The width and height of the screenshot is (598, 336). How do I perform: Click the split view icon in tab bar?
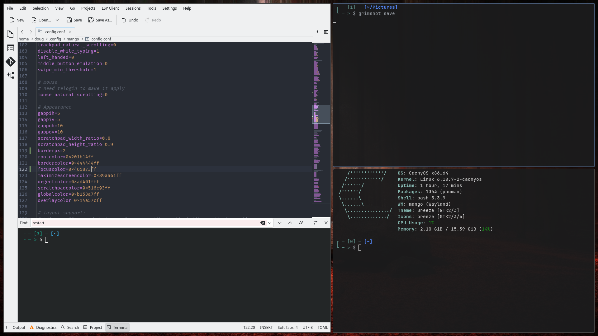click(x=326, y=32)
